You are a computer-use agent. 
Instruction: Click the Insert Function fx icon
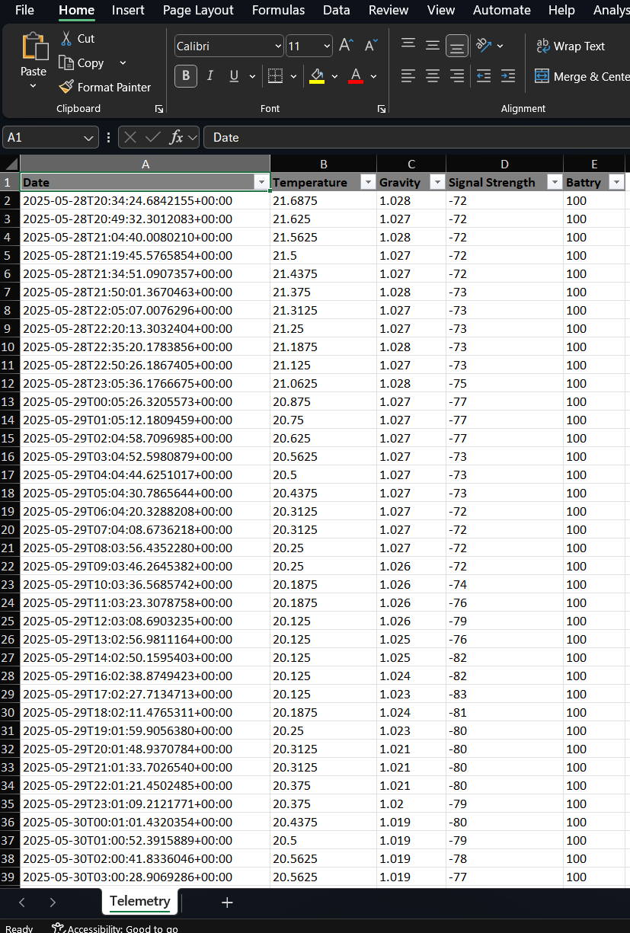pos(176,137)
